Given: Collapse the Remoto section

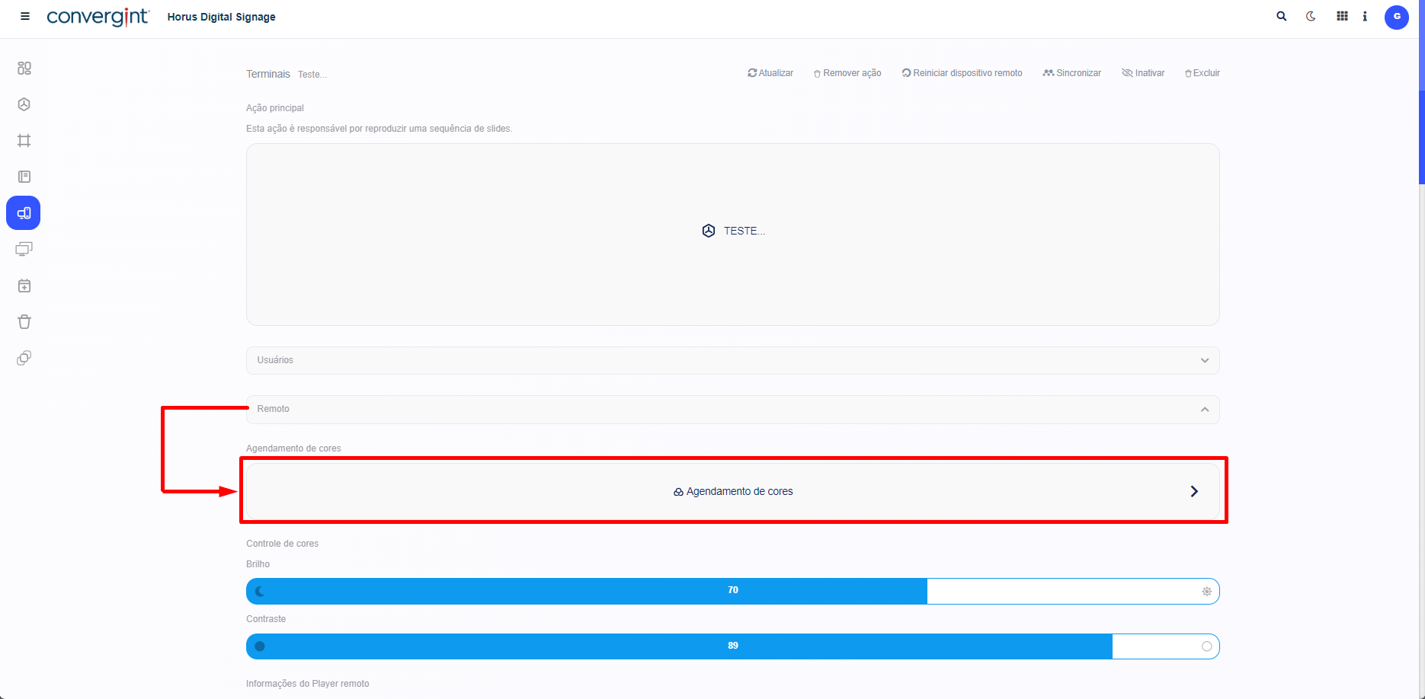Looking at the screenshot, I should pos(1204,410).
